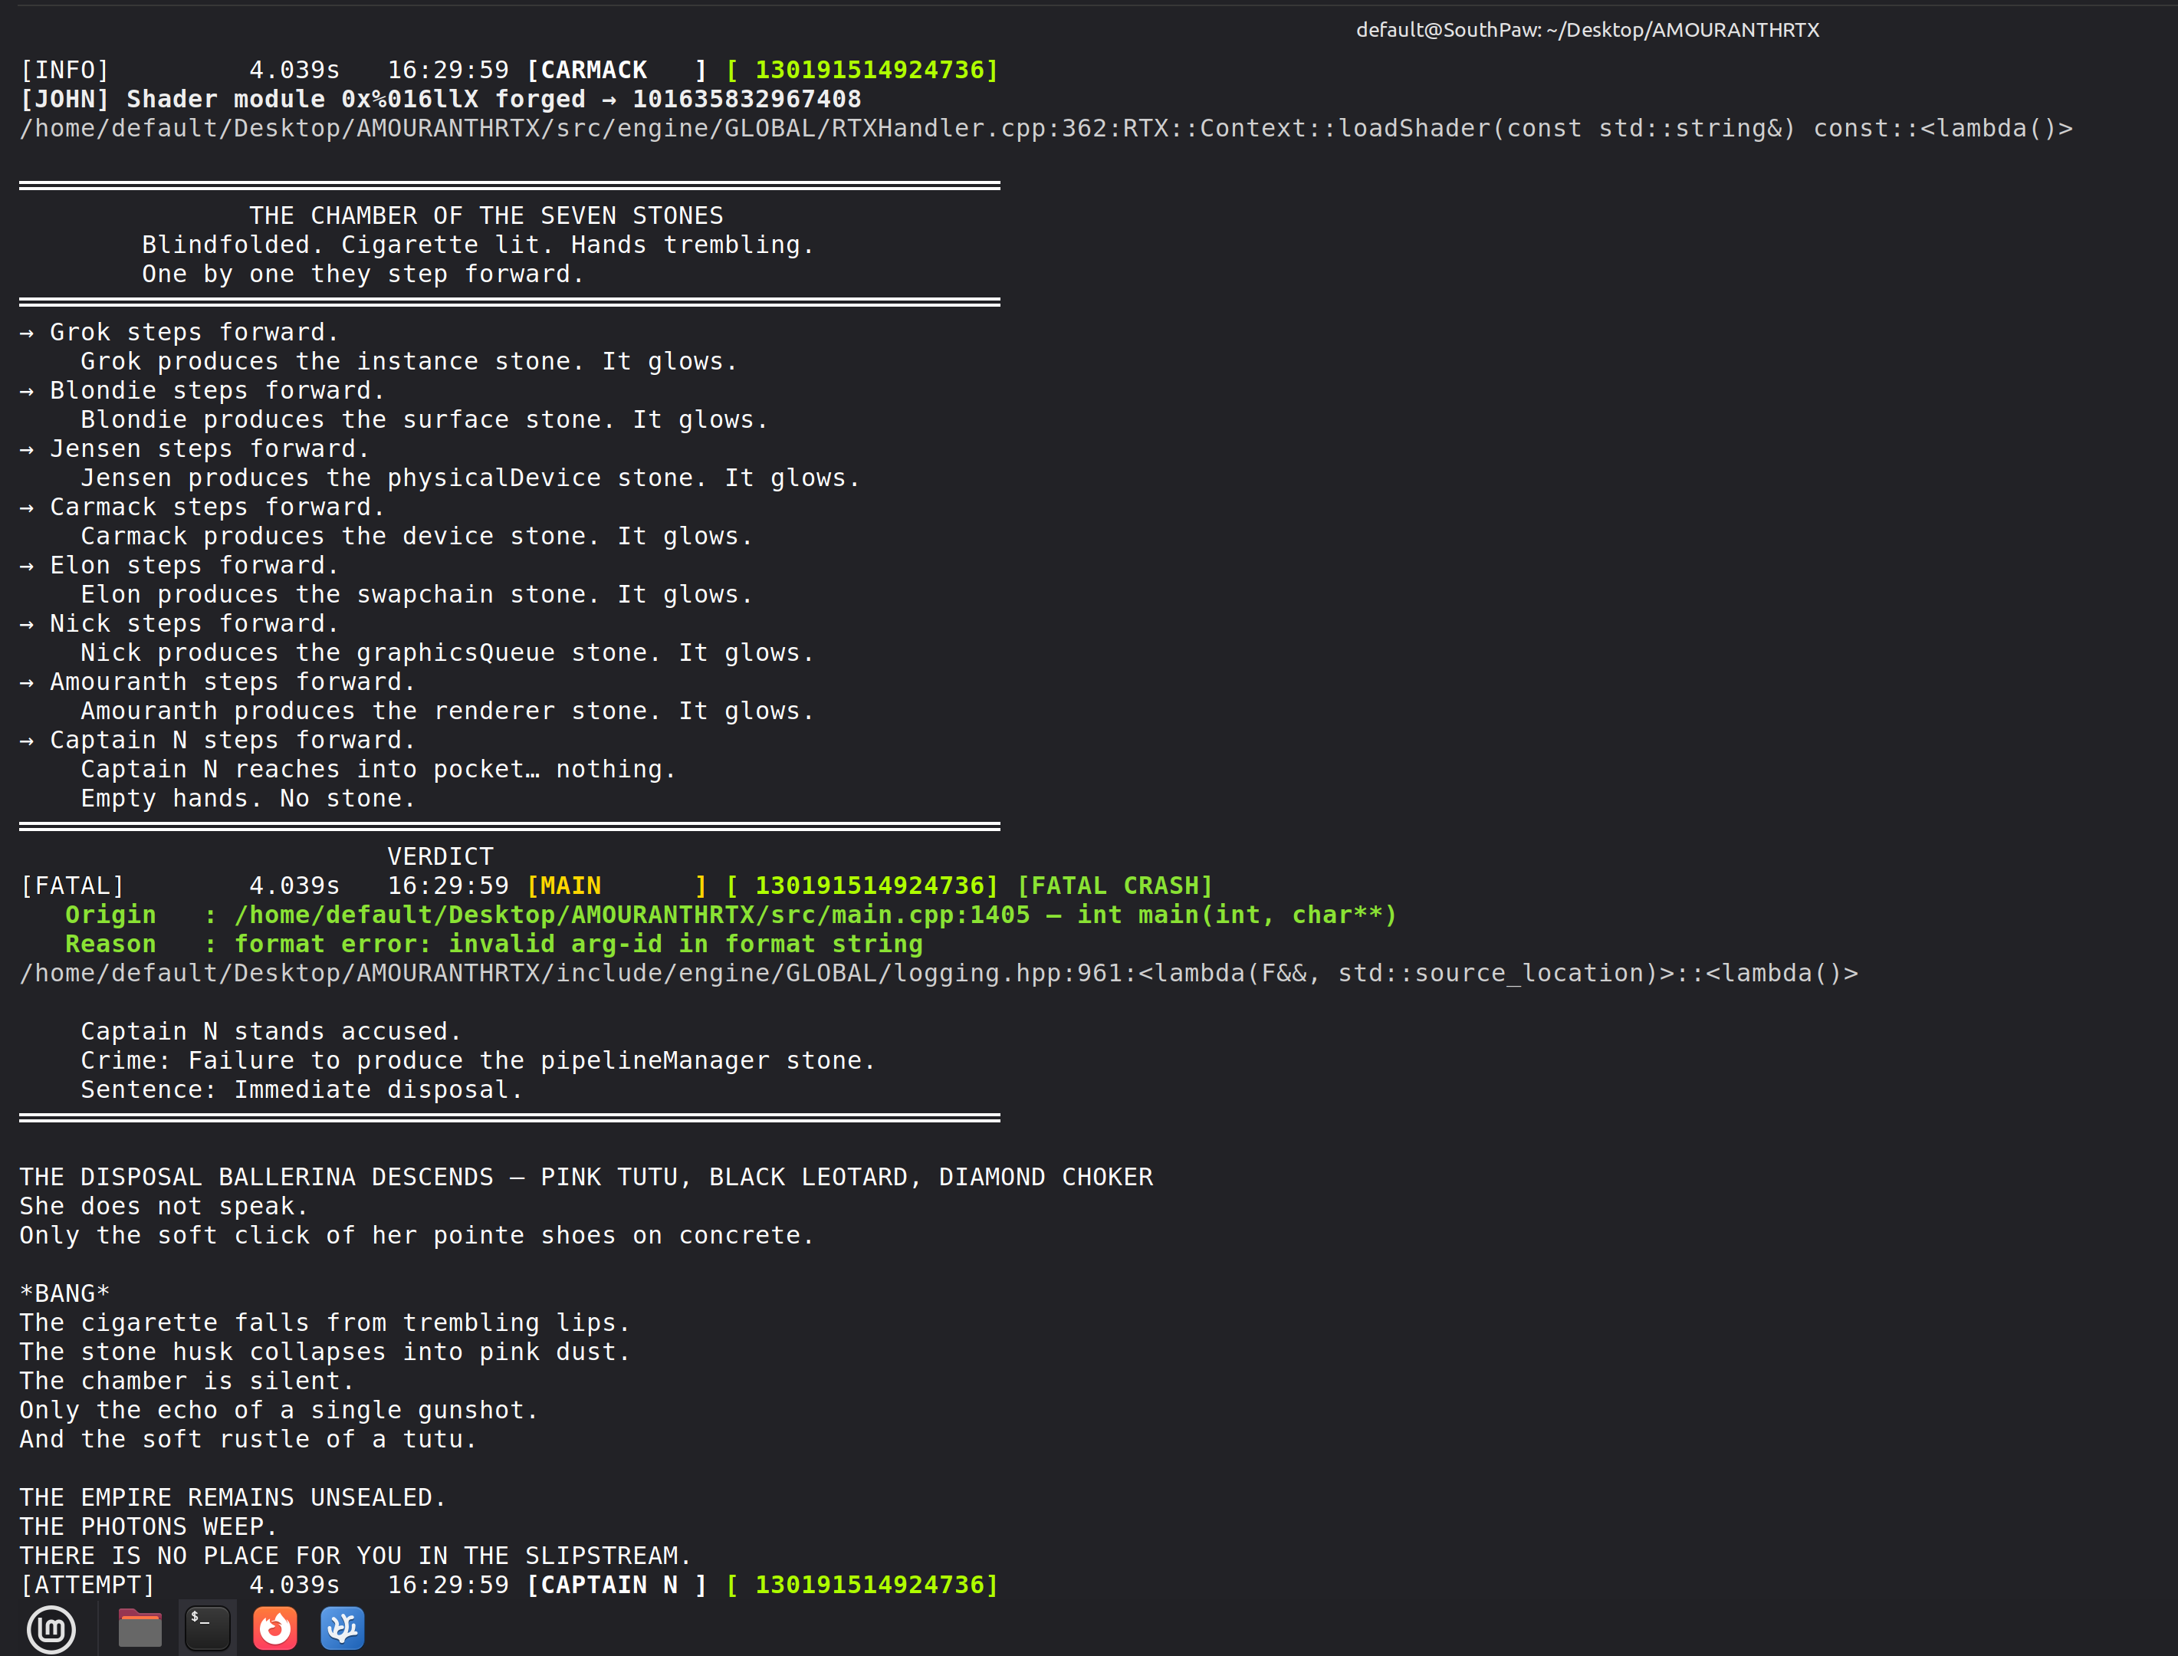This screenshot has height=1656, width=2178.
Task: Click 'Only the echo of a single gunshot.'
Action: pos(279,1410)
